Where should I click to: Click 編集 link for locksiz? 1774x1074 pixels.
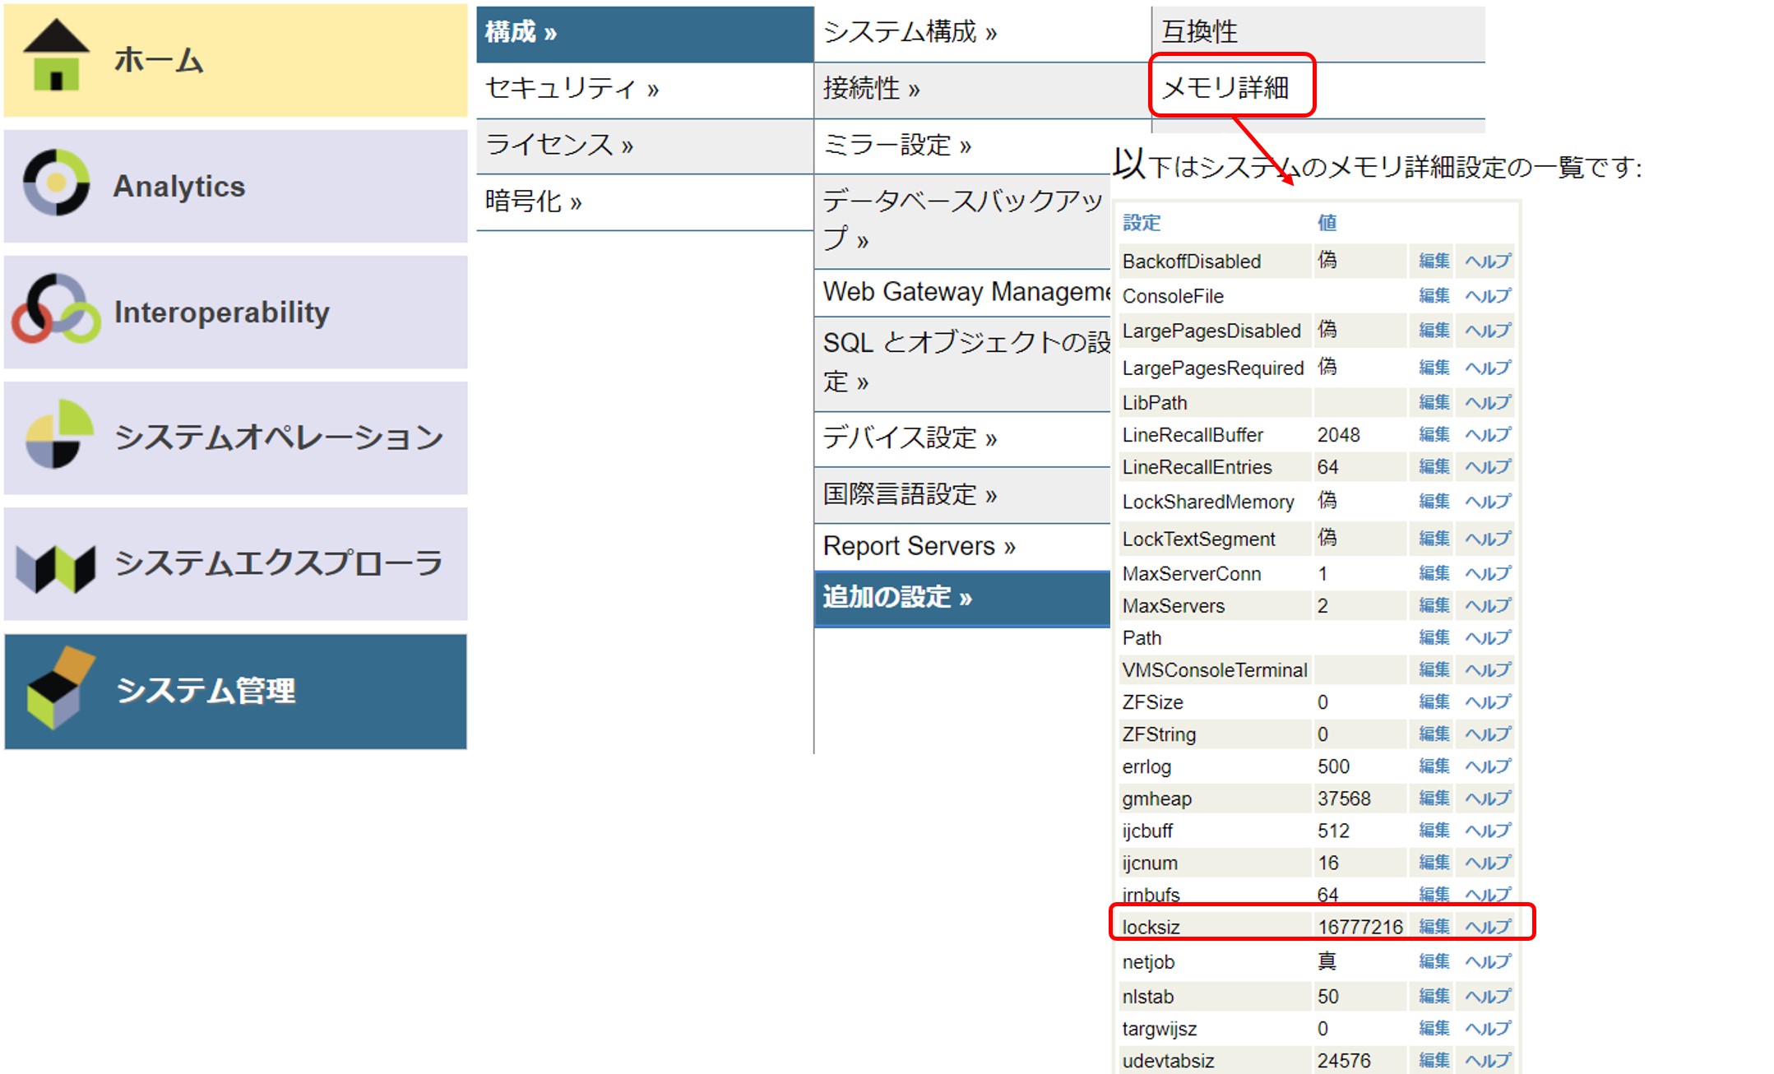pos(1434,927)
